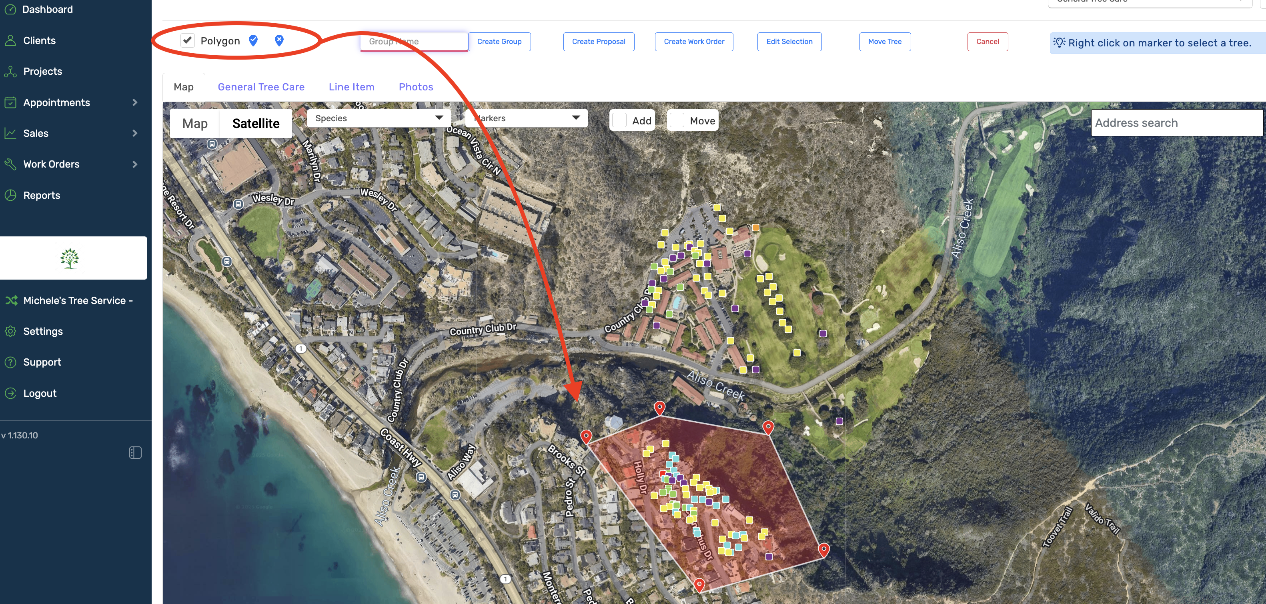Viewport: 1266px width, 604px height.
Task: Open the Species dropdown
Action: pos(379,118)
